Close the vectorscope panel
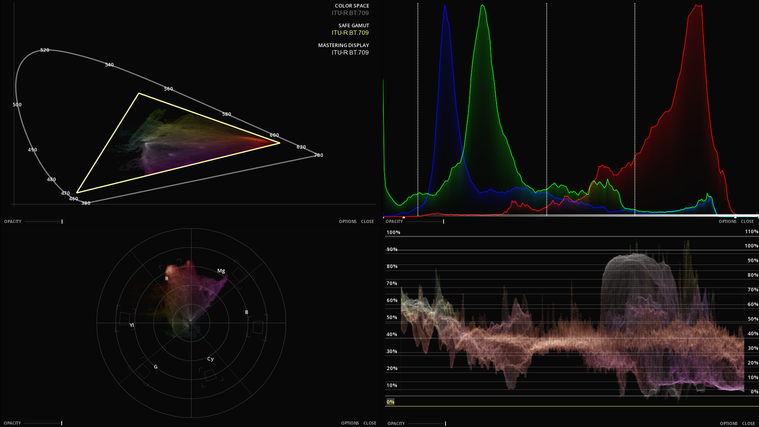The width and height of the screenshot is (759, 427). pos(370,423)
